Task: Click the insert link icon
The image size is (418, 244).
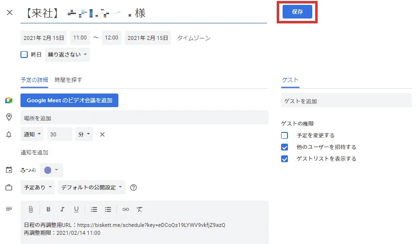Action: (x=126, y=209)
